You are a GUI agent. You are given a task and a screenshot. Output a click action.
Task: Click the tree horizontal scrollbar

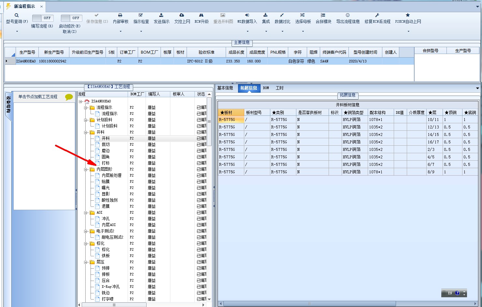[x=114, y=305]
